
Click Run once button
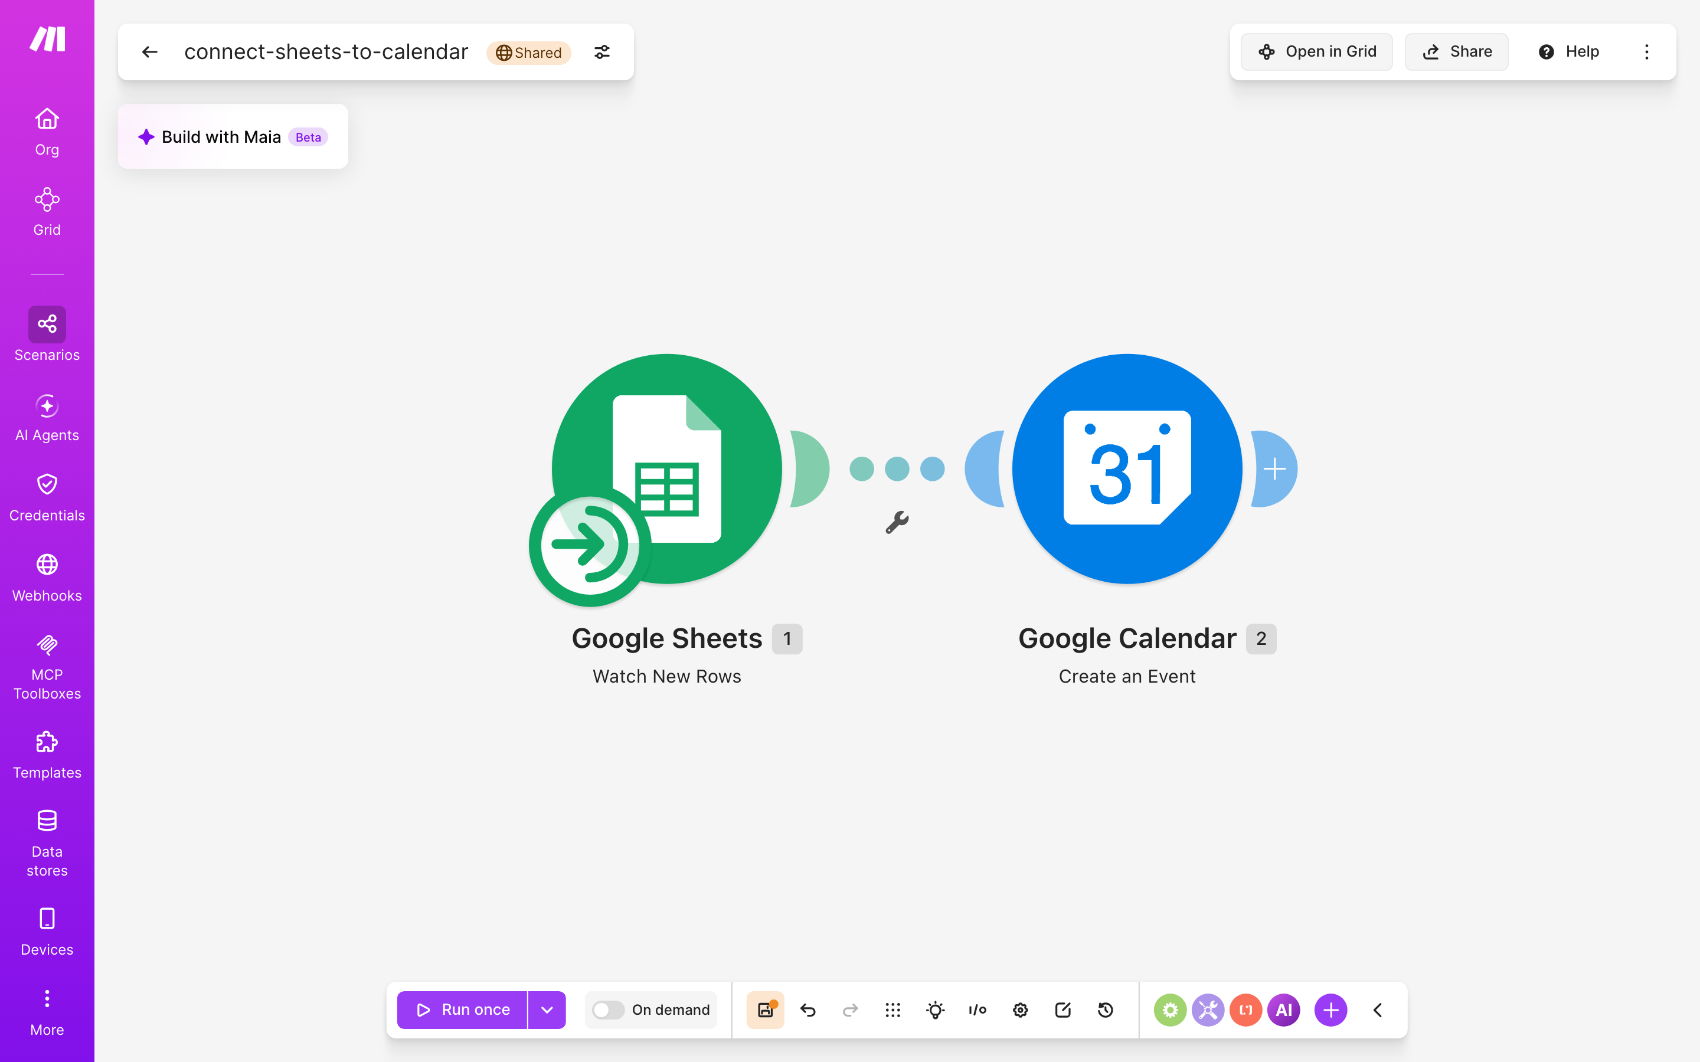coord(462,1010)
